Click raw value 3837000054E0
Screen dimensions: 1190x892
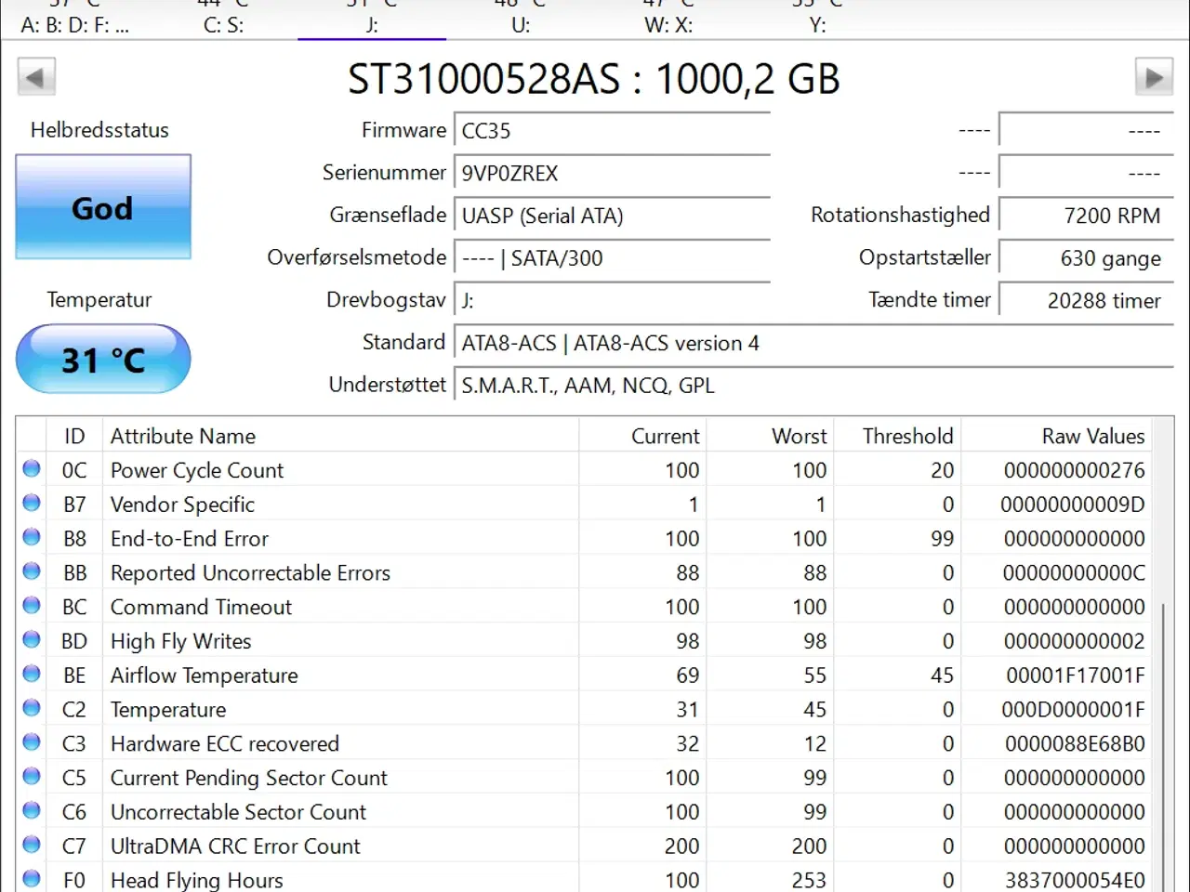pyautogui.click(x=1075, y=880)
